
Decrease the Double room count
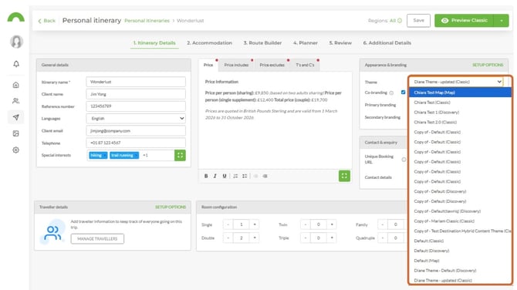(x=228, y=238)
